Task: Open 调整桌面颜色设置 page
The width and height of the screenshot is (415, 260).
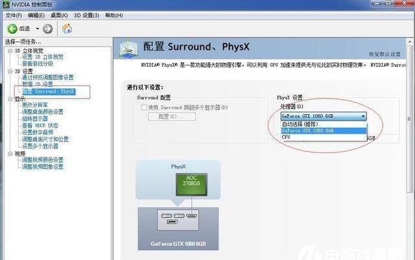Action: coord(43,112)
